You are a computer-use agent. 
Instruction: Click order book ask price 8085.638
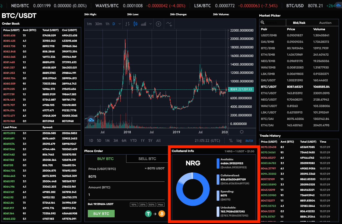tap(9, 35)
